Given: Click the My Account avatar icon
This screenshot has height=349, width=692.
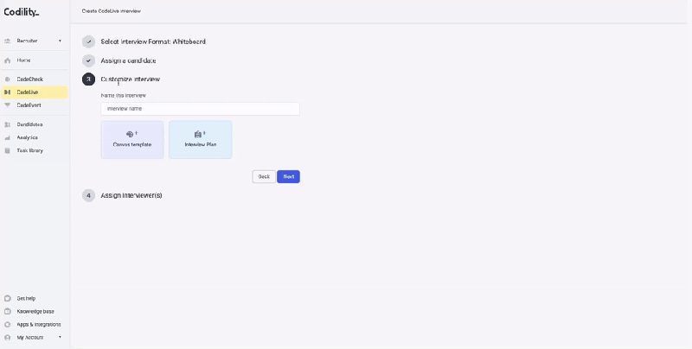Looking at the screenshot, I should (7, 338).
